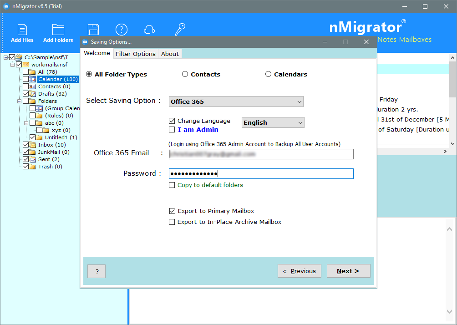Click the Previous button
Image resolution: width=457 pixels, height=325 pixels.
[x=299, y=271]
